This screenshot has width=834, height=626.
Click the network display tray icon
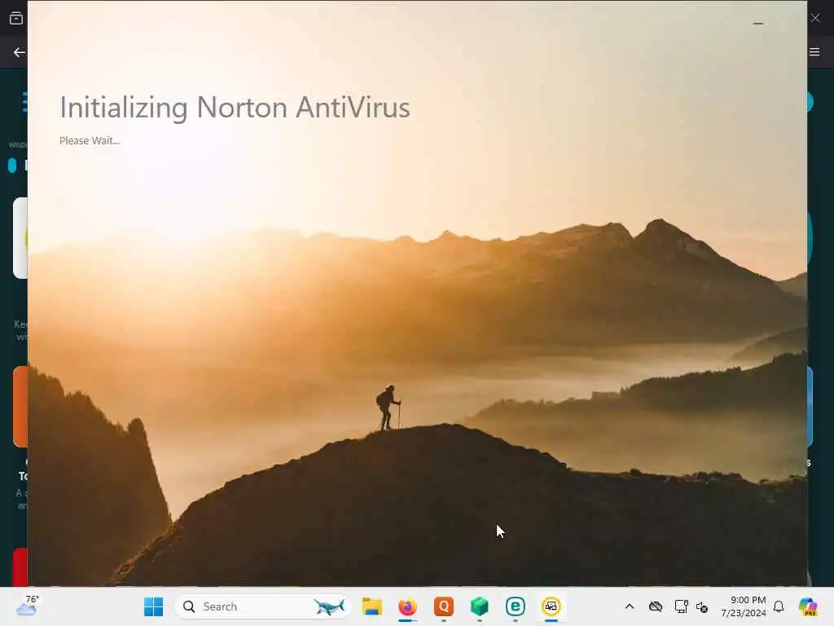pos(681,606)
